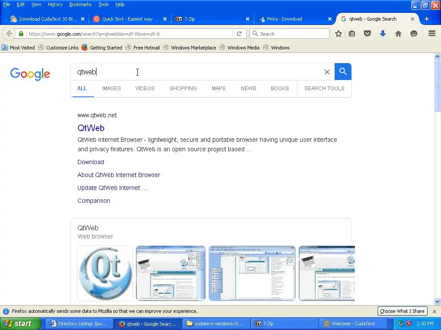Open the Firefox hamburger menu
The image size is (441, 330).
[x=432, y=34]
